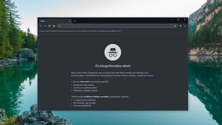The height and width of the screenshot is (125, 222).
Task: Open the Chrome three-dot menu
Action: tap(185, 26)
